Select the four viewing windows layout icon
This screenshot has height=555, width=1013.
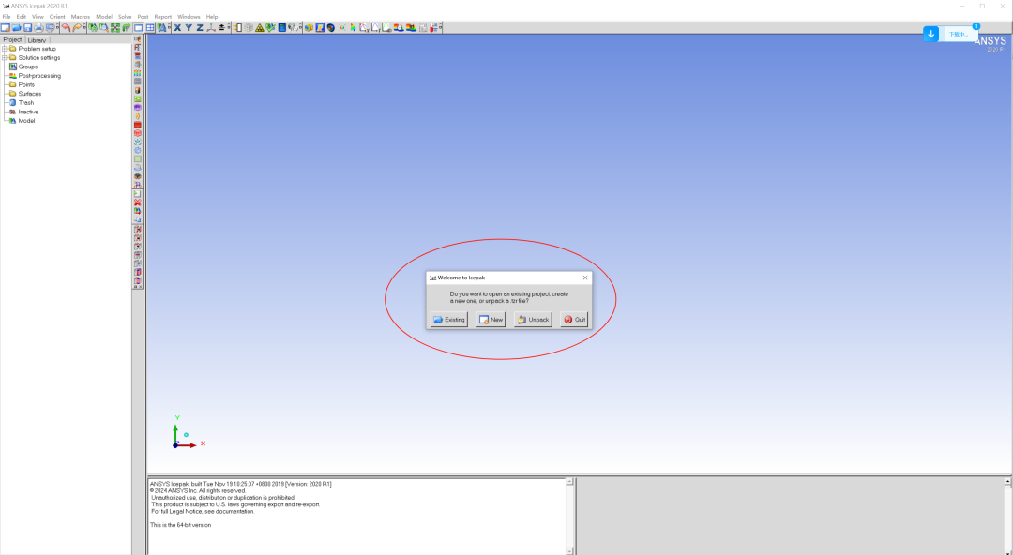[149, 28]
